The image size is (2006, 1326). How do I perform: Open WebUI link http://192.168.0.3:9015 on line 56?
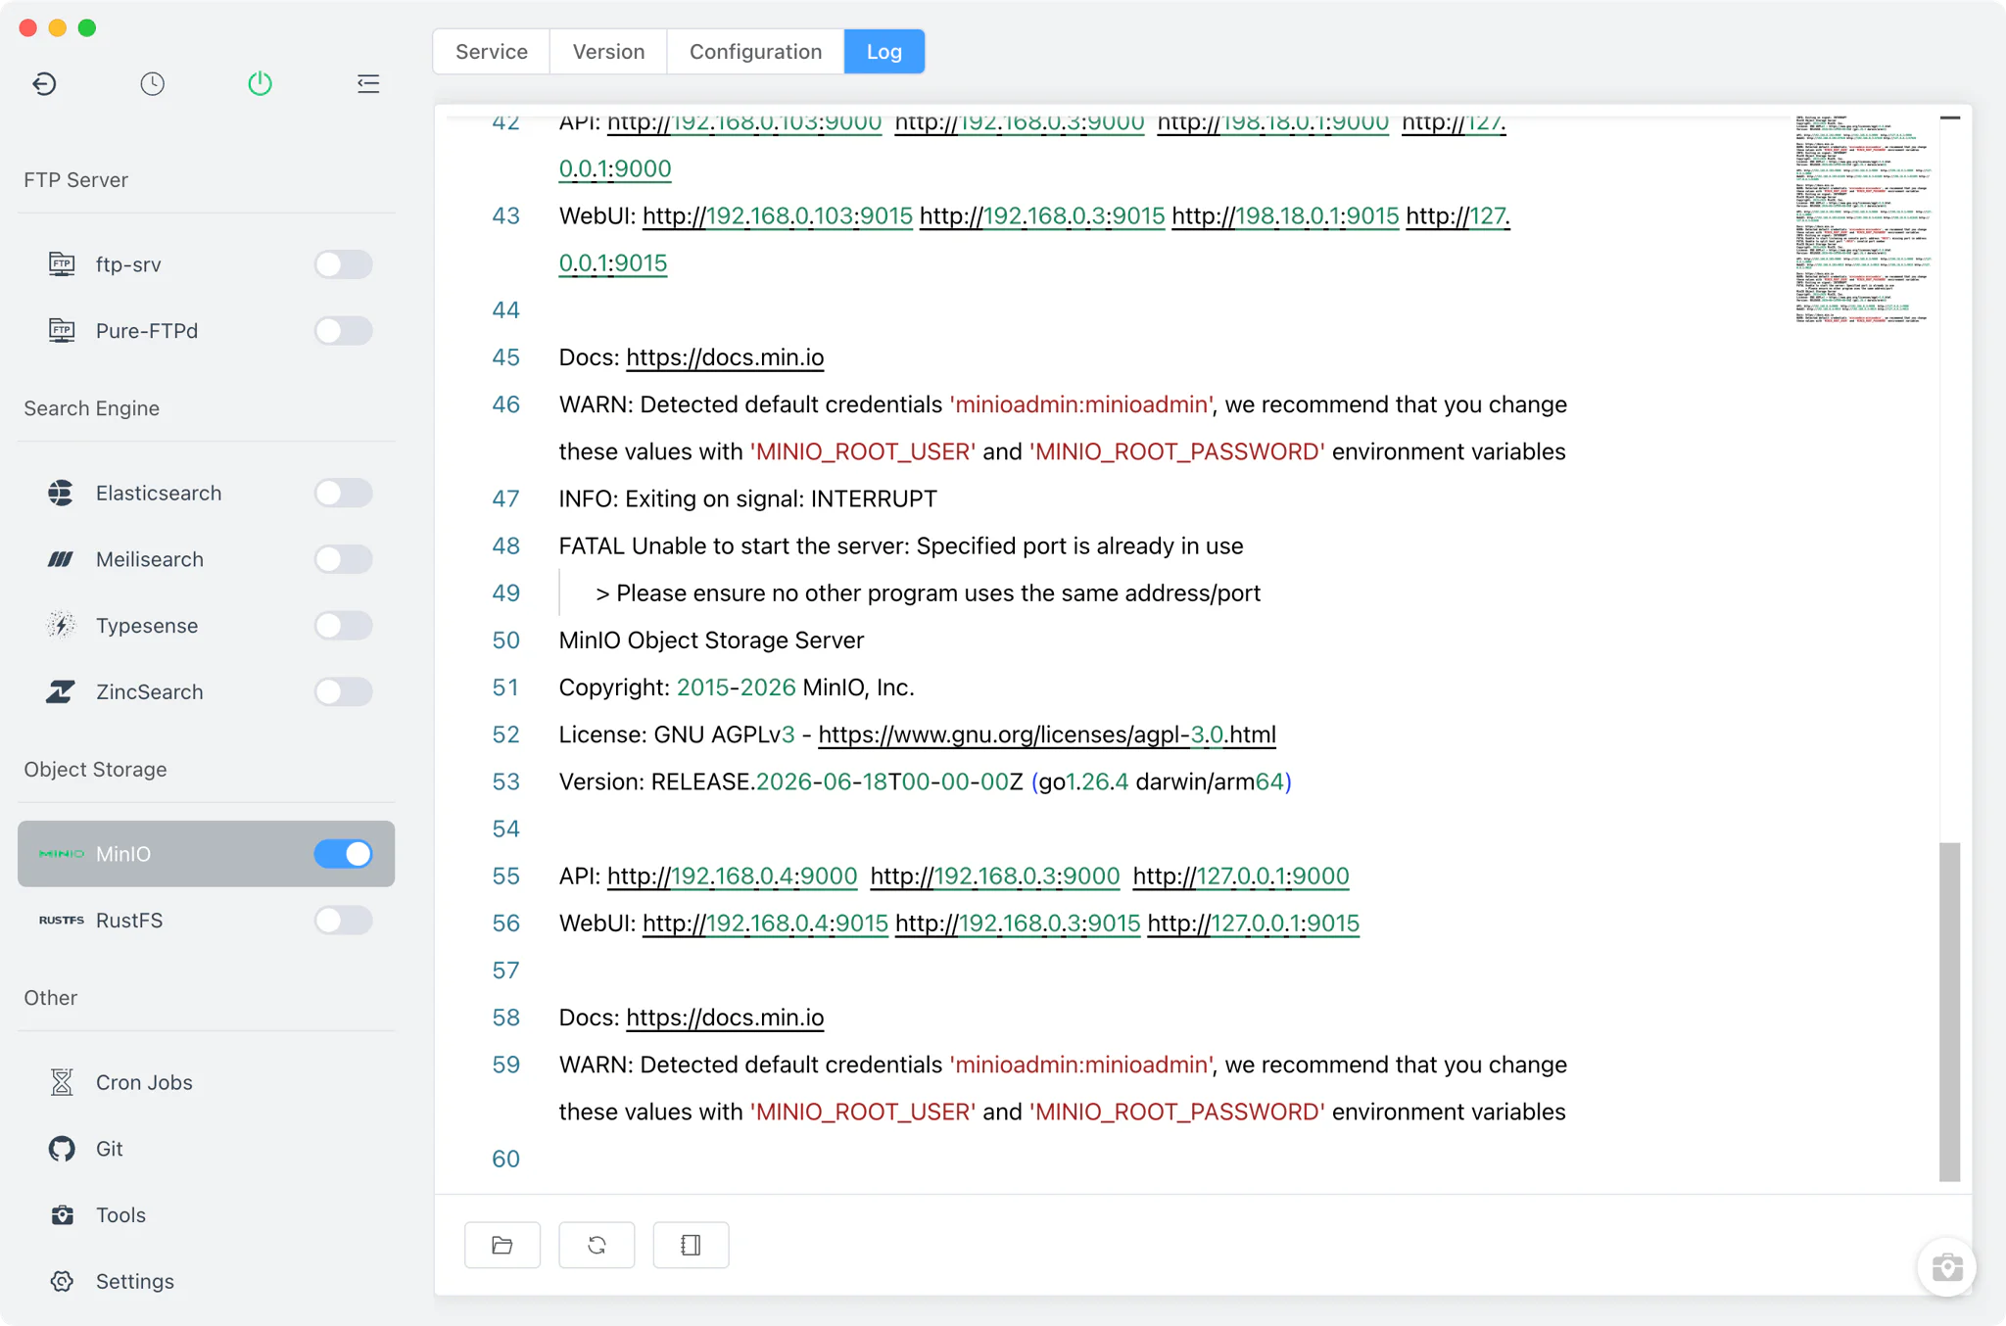click(x=1018, y=923)
